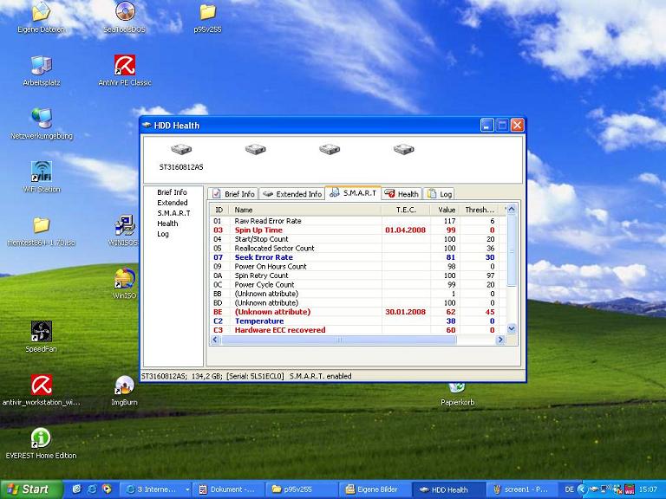
Task: Select the Reallocated Sector Count row
Action: 358,249
